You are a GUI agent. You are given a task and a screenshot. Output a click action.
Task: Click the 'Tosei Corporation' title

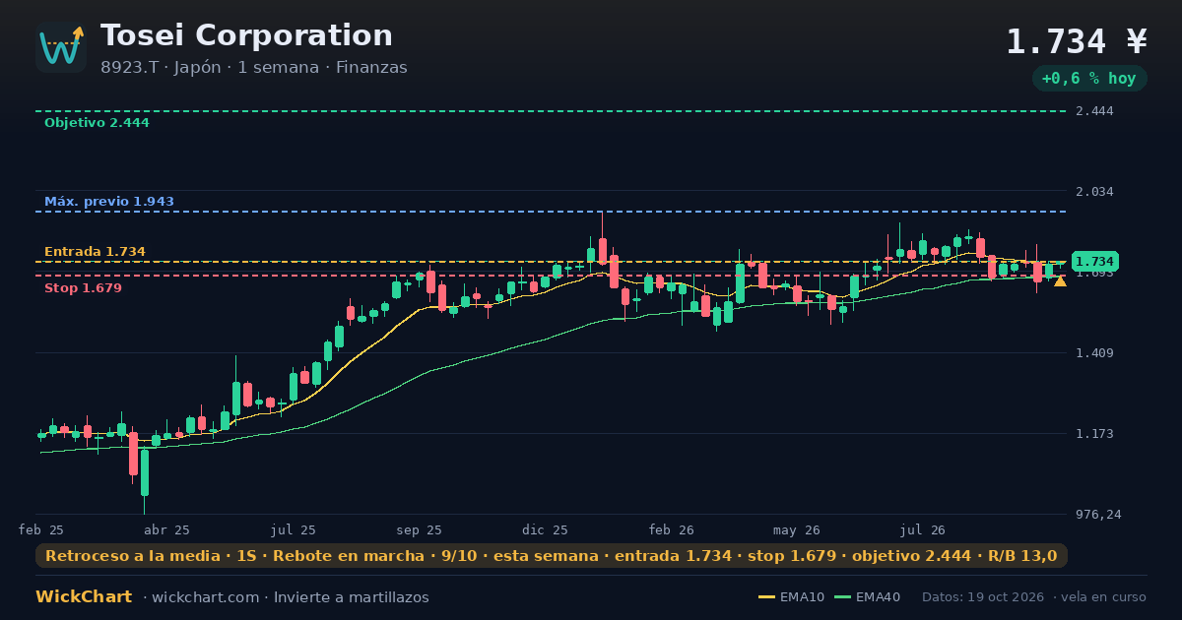246,35
